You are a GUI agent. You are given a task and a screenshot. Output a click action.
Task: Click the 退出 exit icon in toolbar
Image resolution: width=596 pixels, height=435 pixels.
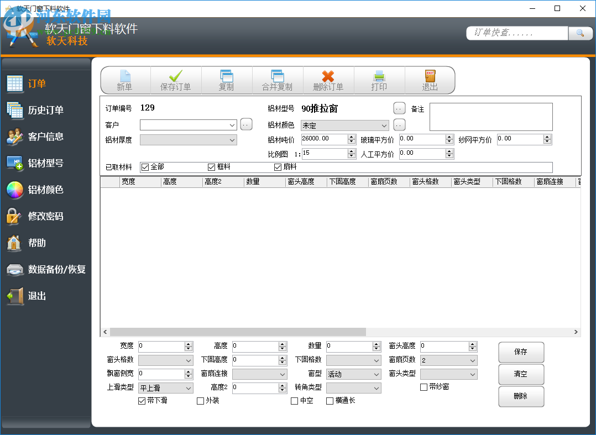(x=430, y=76)
